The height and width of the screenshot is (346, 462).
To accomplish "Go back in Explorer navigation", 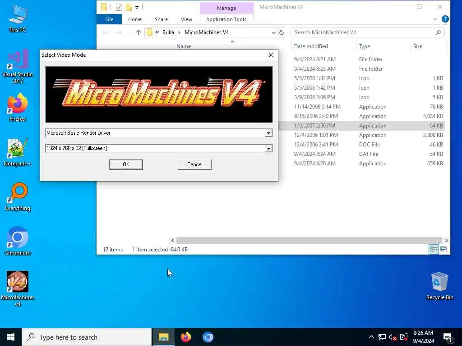I will 105,32.
